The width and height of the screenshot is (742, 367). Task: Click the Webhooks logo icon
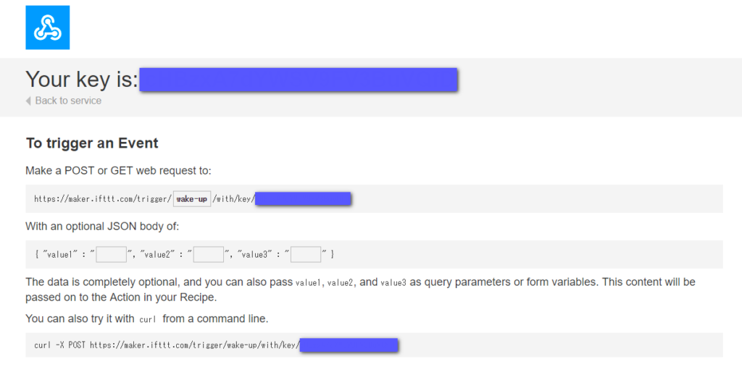click(47, 28)
